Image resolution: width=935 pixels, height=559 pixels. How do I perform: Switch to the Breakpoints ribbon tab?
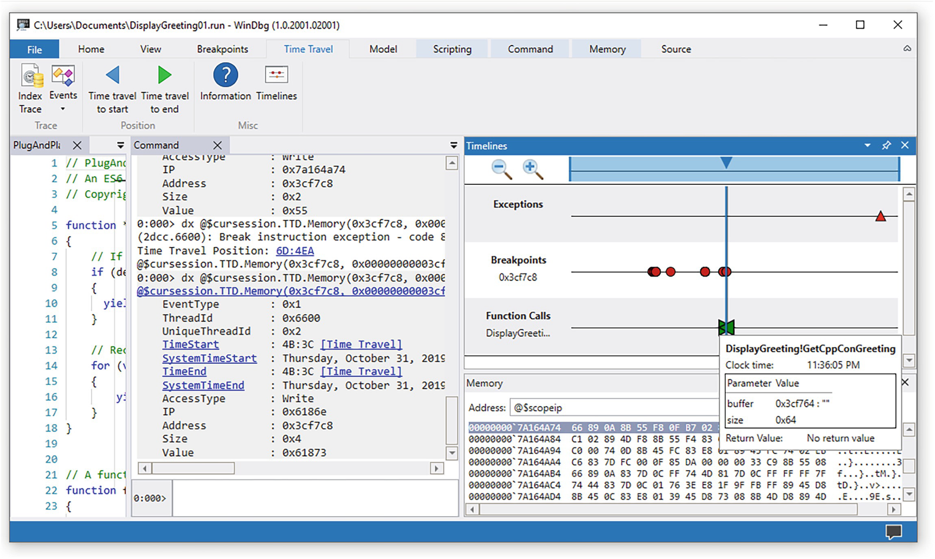point(222,49)
